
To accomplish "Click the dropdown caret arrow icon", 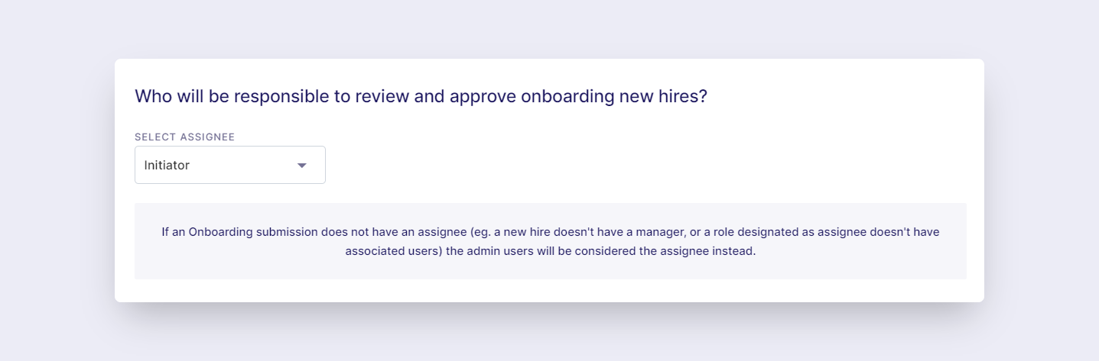I will pyautogui.click(x=301, y=166).
